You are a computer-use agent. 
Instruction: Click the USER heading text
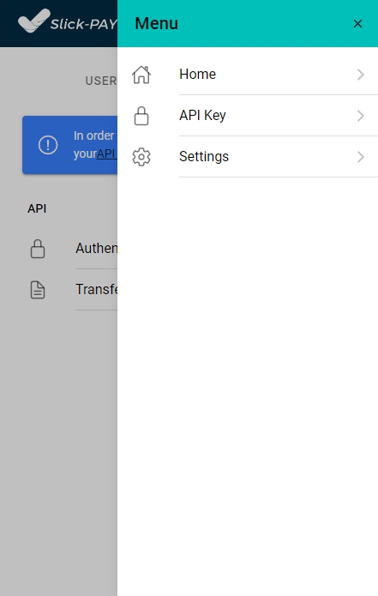[x=101, y=81]
